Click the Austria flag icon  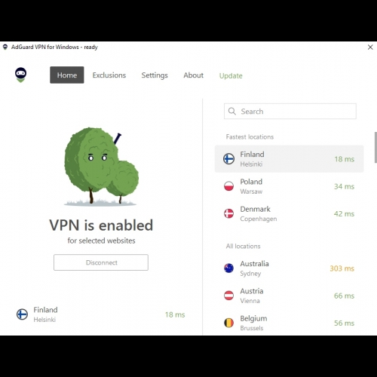[x=228, y=296]
